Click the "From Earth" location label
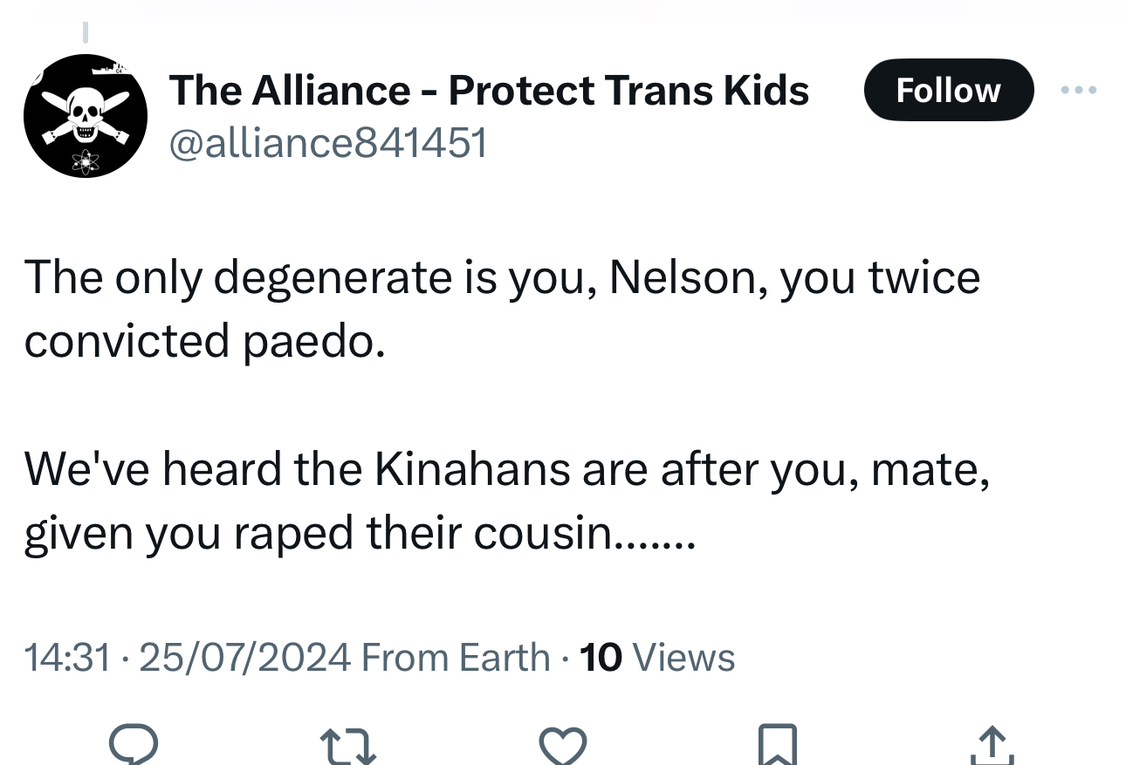The height and width of the screenshot is (765, 1126). 455,657
